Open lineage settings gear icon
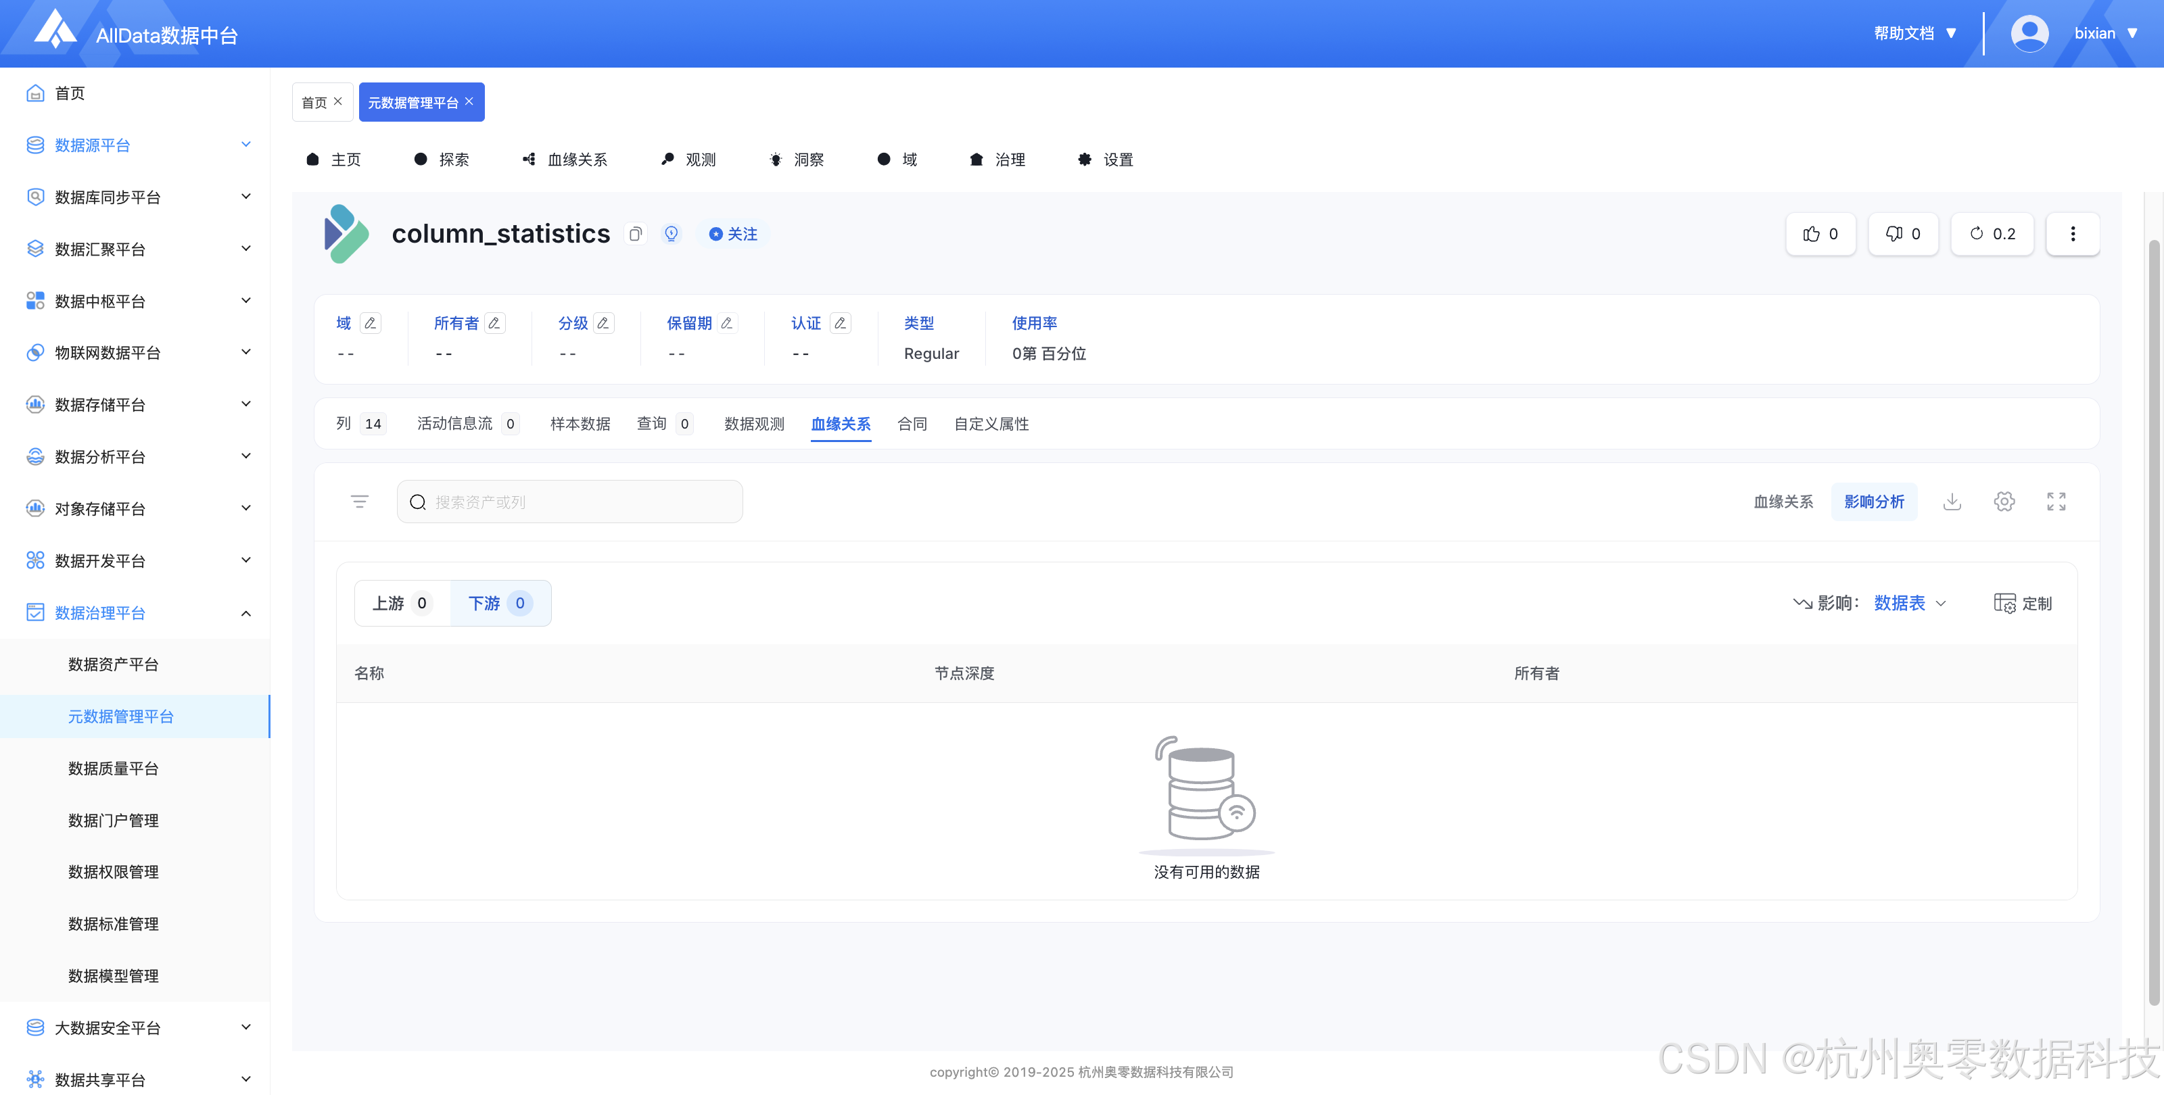The height and width of the screenshot is (1095, 2164). (2004, 502)
